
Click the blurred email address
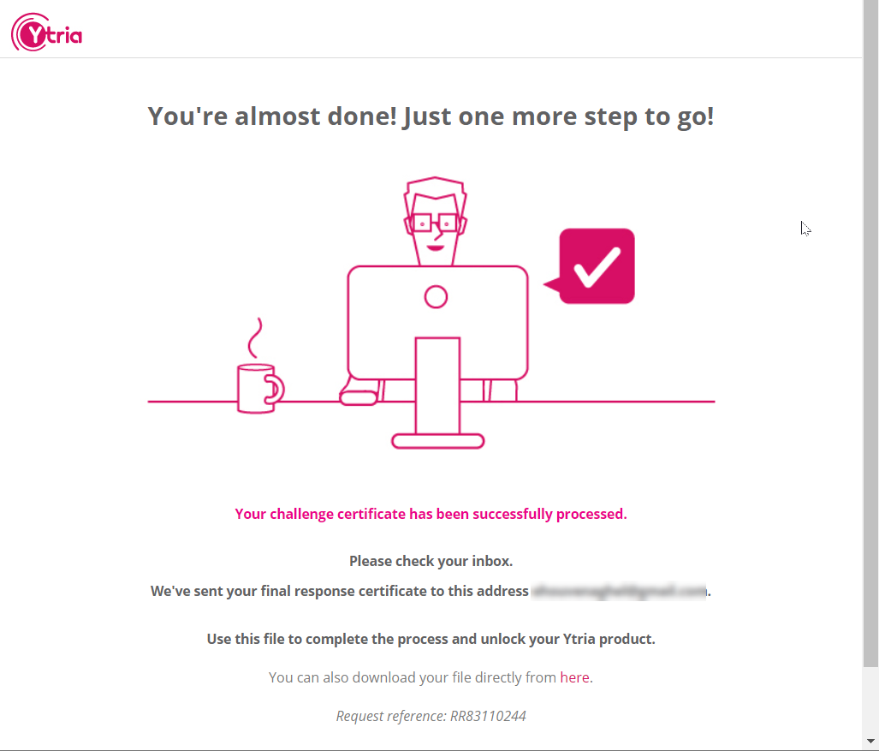[x=619, y=591]
